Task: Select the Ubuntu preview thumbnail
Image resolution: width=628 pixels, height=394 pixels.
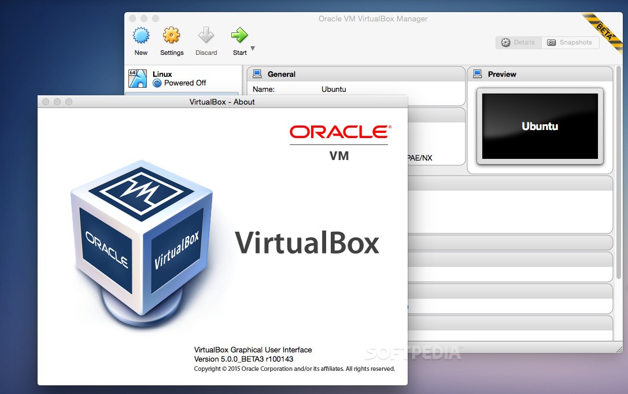Action: 540,126
